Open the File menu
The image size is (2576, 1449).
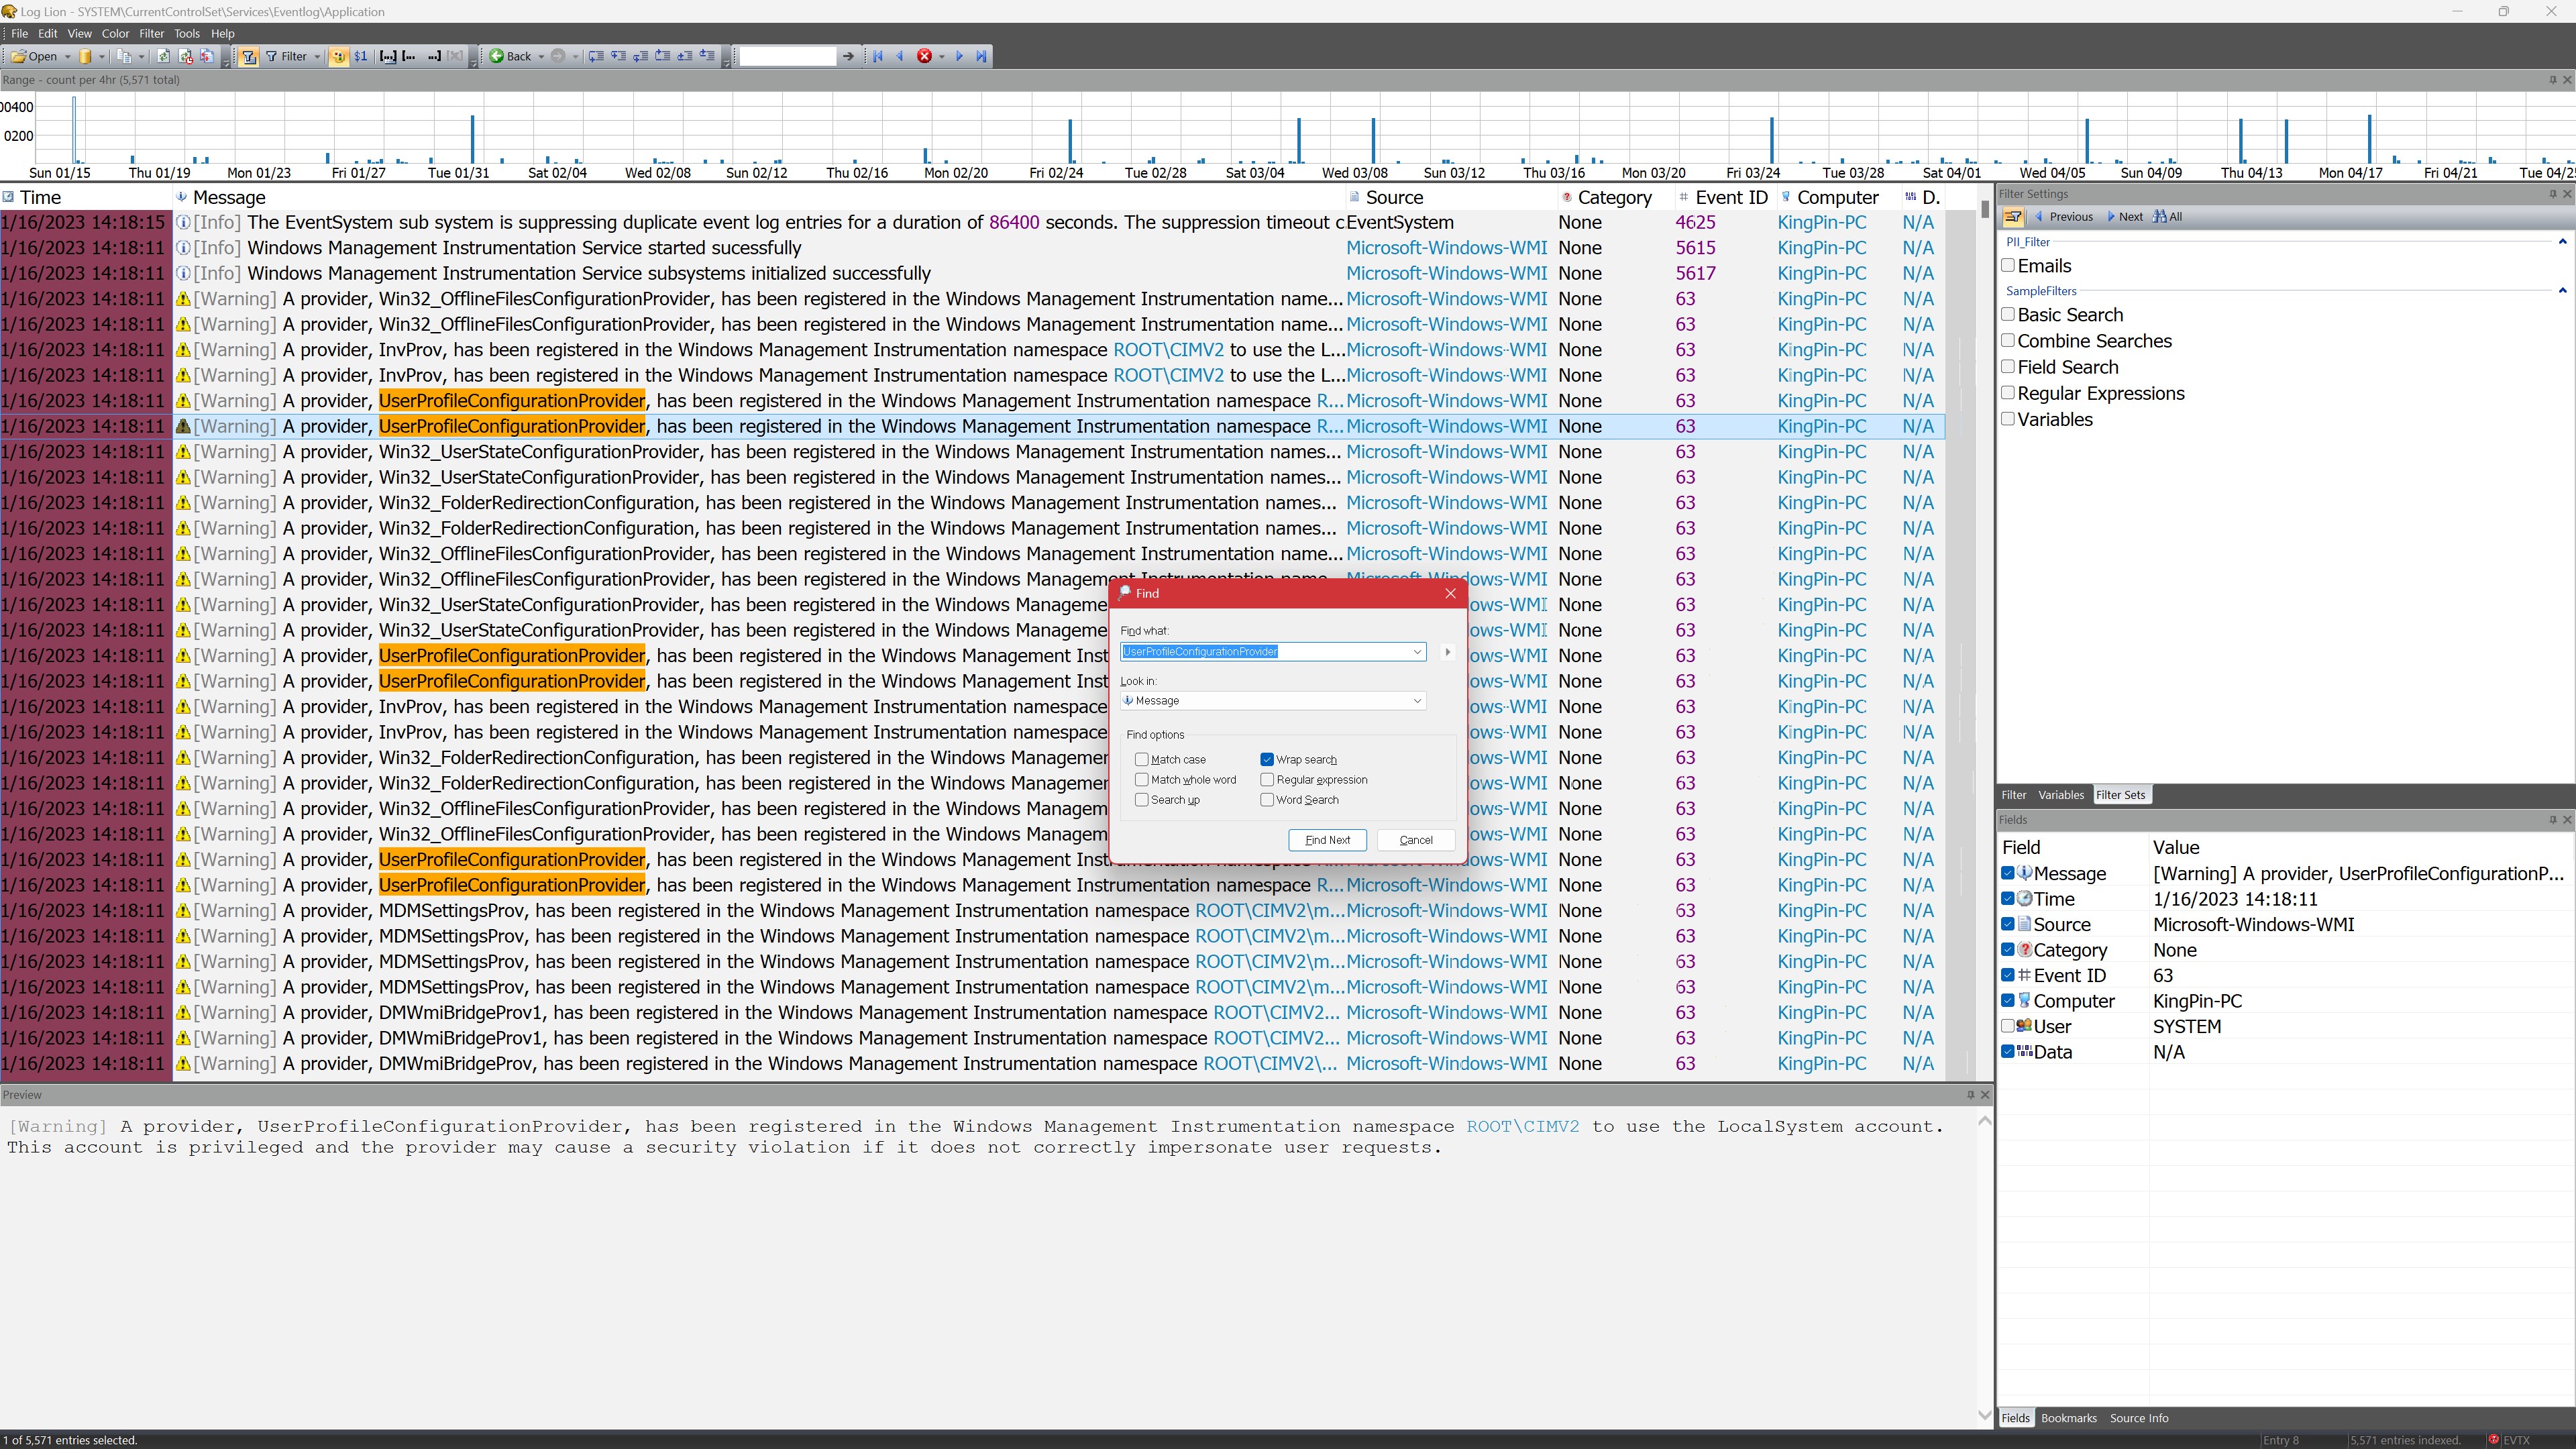click(19, 33)
